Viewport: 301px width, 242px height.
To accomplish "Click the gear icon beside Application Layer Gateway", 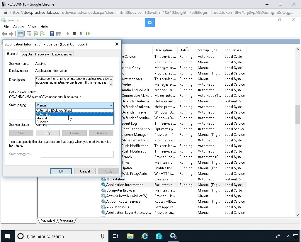I will pos(103,212).
